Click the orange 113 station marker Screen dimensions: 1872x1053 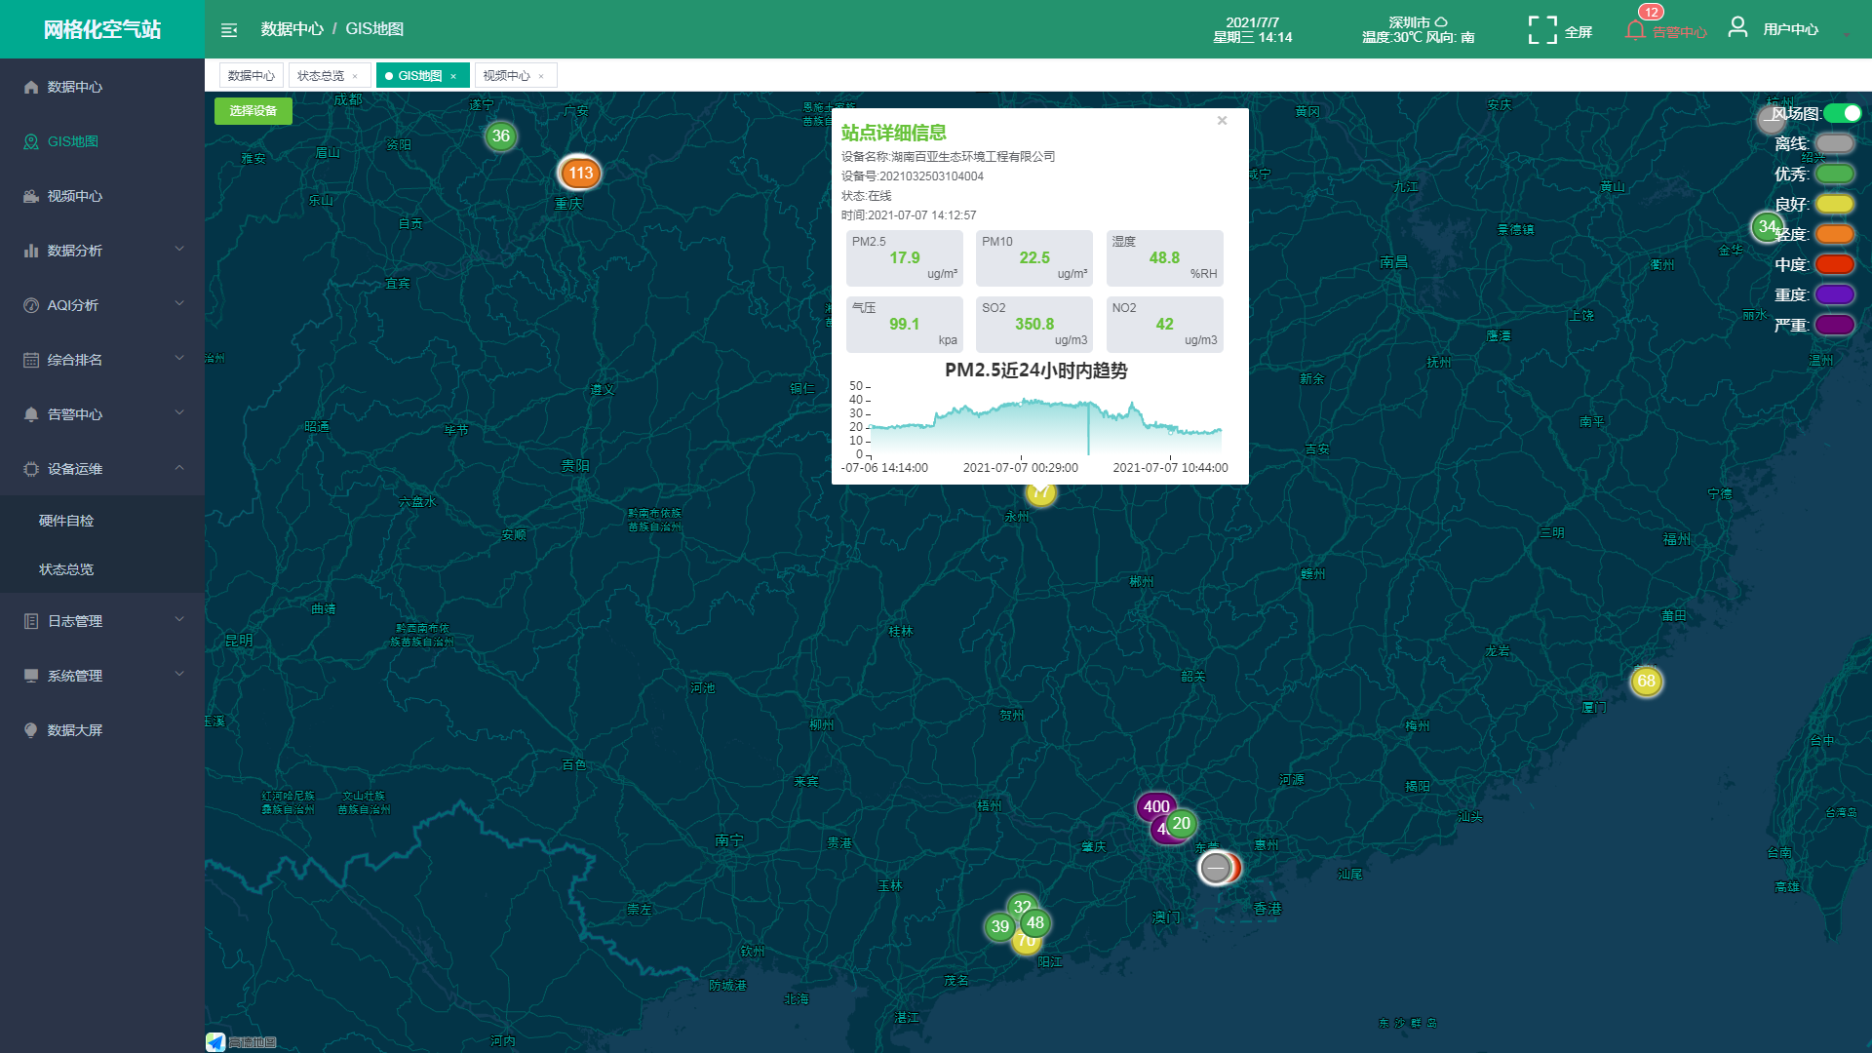click(580, 174)
